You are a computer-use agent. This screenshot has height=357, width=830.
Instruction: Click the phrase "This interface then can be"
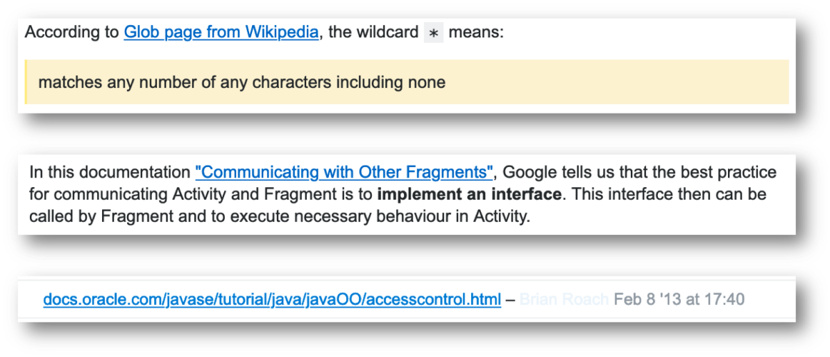667,194
